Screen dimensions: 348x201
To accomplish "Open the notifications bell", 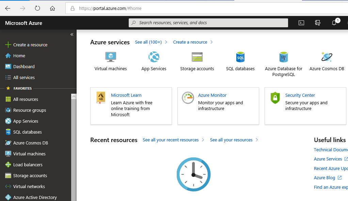I will (x=334, y=23).
